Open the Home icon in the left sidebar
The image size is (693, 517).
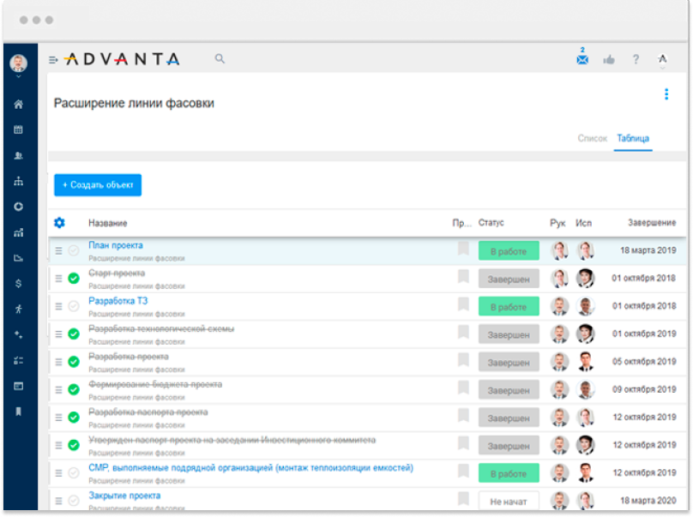tap(18, 105)
